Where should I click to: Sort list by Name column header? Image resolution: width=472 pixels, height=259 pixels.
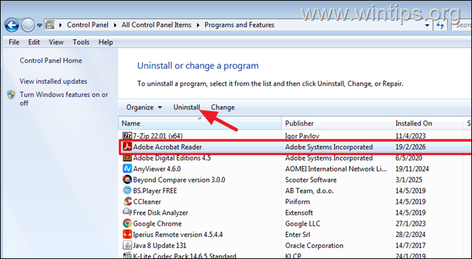coord(200,123)
